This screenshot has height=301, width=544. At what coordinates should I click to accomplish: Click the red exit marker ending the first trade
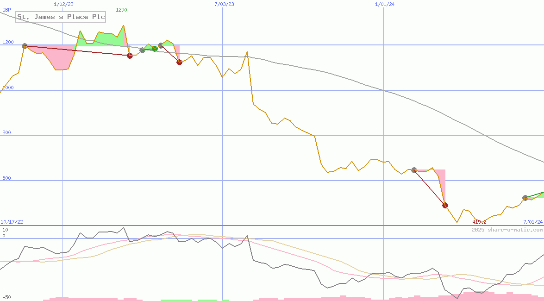pos(130,56)
